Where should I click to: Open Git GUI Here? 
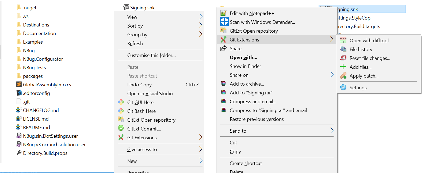point(140,102)
